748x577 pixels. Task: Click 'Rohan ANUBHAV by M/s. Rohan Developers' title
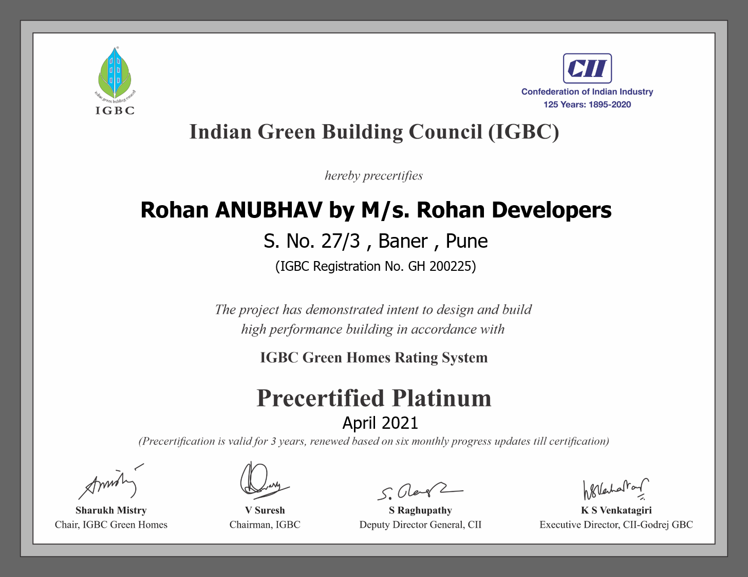pos(376,210)
